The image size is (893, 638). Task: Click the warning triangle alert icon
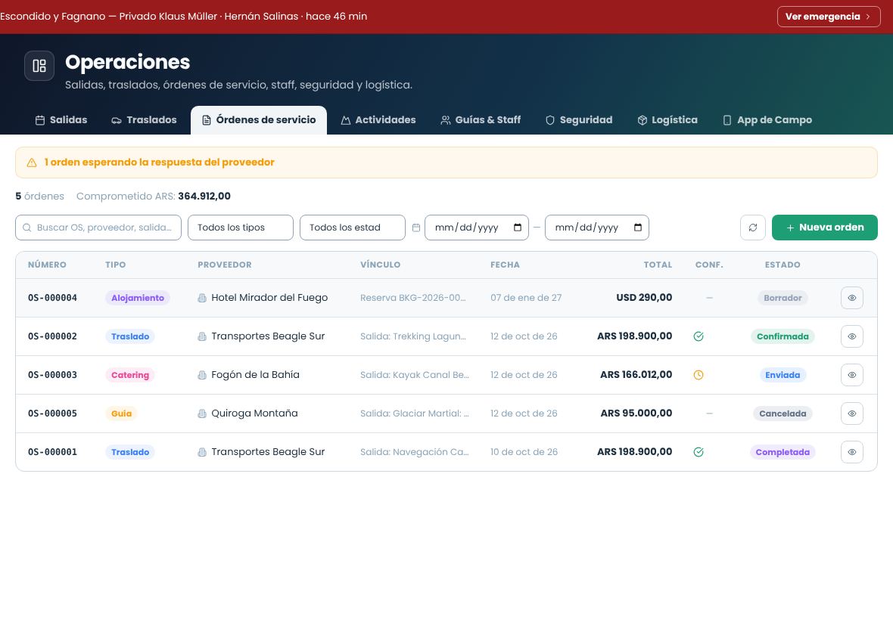coord(32,163)
